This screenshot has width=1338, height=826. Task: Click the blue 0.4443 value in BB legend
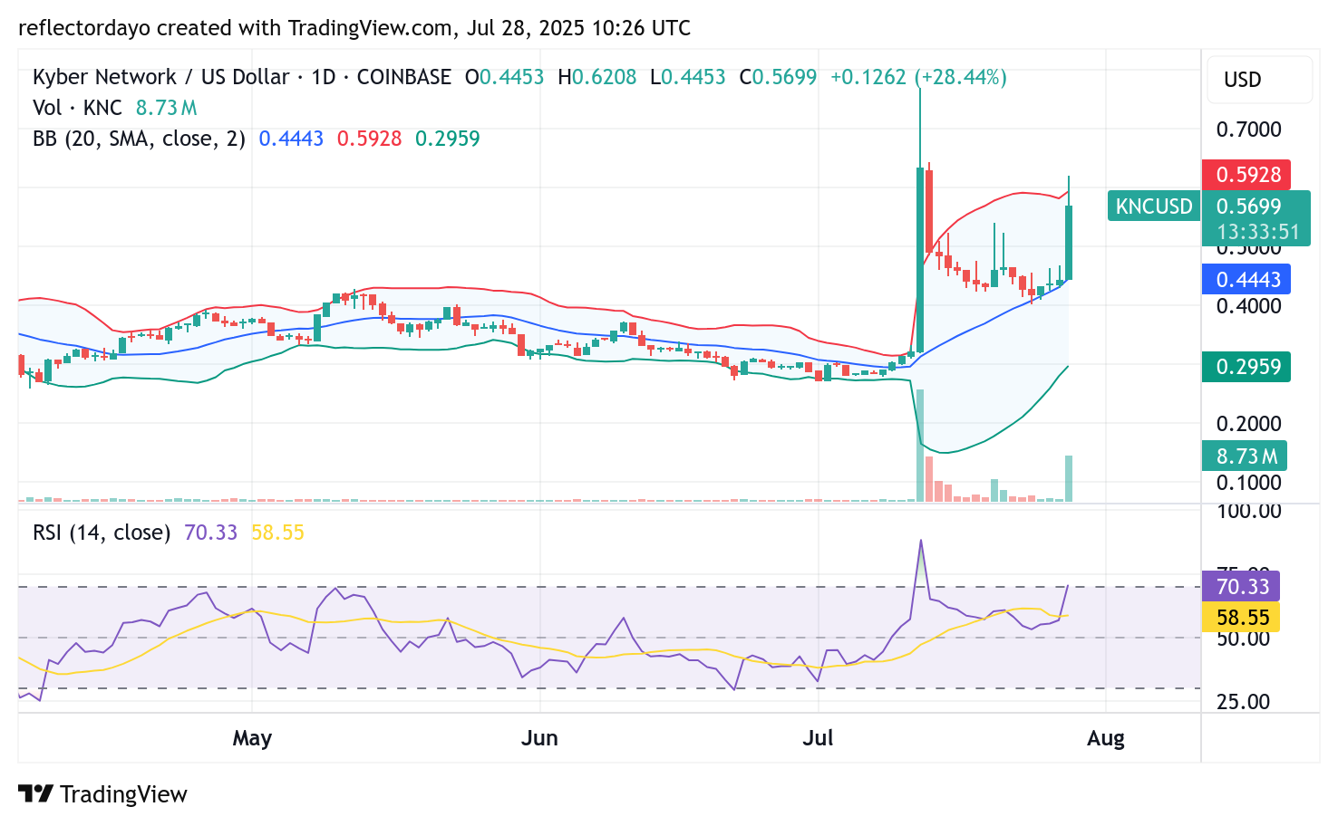point(291,139)
